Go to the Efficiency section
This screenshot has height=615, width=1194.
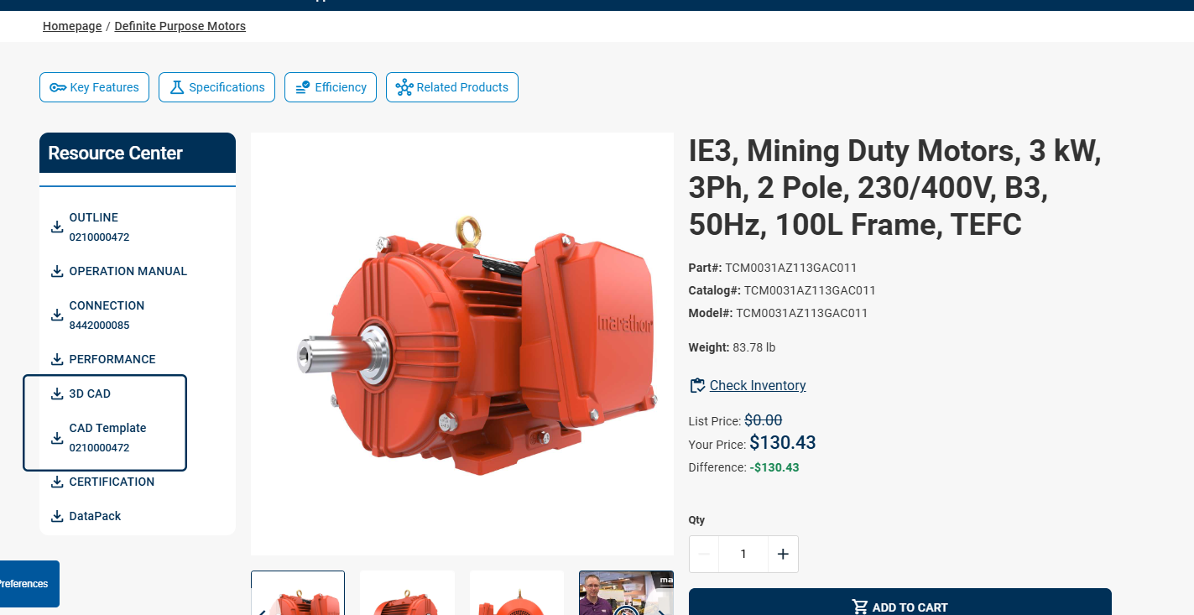[331, 87]
